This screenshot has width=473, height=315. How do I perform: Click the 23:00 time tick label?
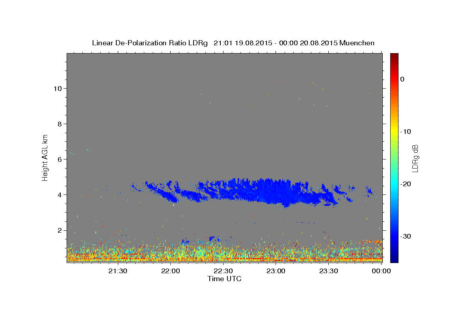pos(276,271)
